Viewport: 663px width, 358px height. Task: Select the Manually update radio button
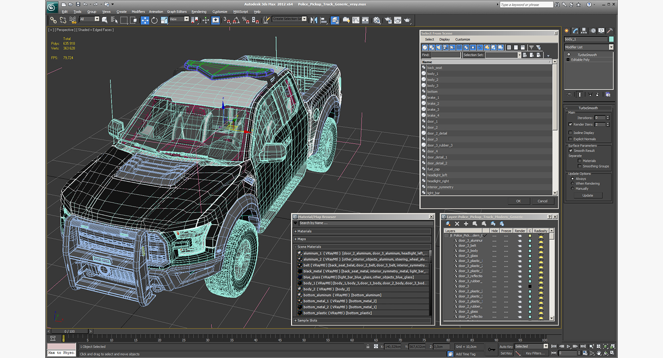point(572,188)
